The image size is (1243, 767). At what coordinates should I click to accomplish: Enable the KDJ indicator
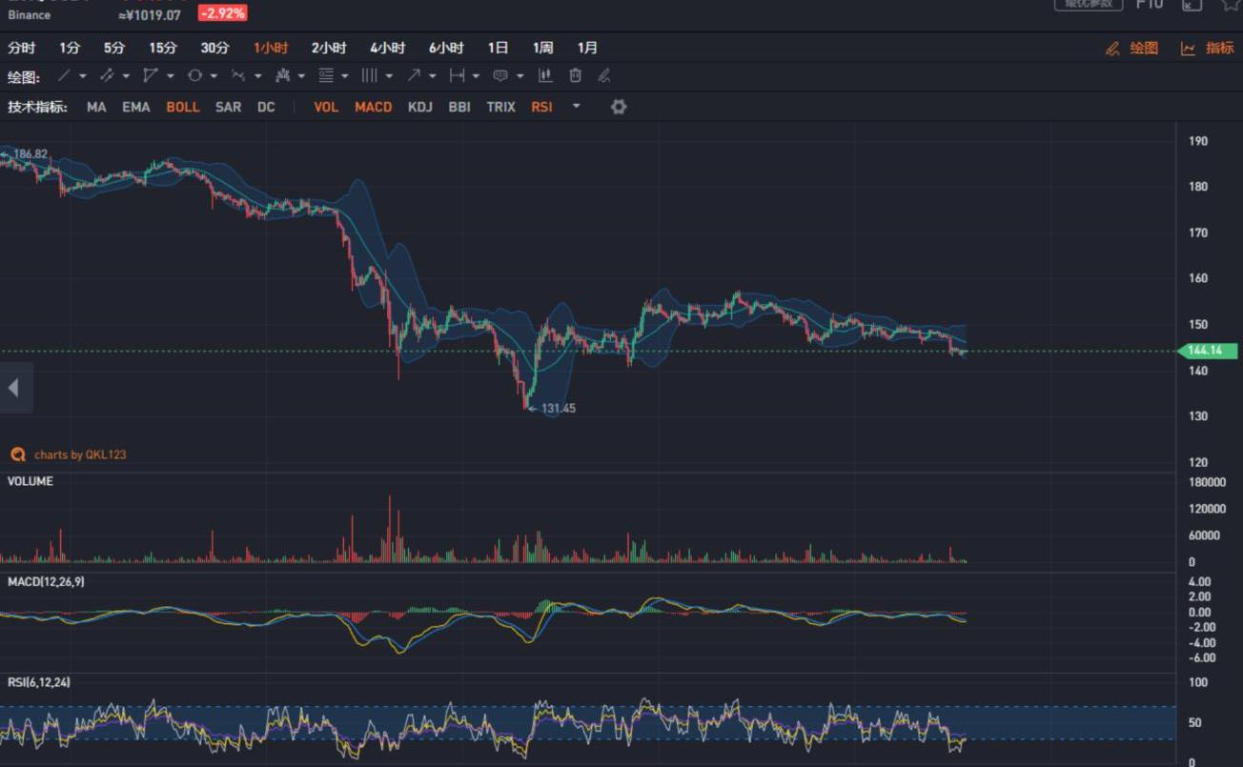pos(419,107)
